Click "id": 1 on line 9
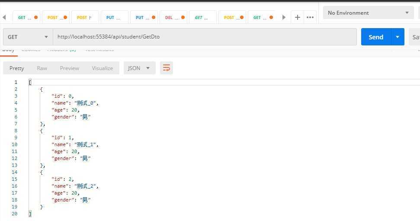Viewport: 420px width, 221px height. (x=62, y=138)
